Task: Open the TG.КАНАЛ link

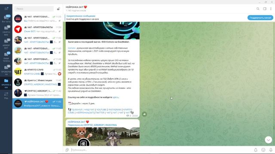Action: coord(76,110)
